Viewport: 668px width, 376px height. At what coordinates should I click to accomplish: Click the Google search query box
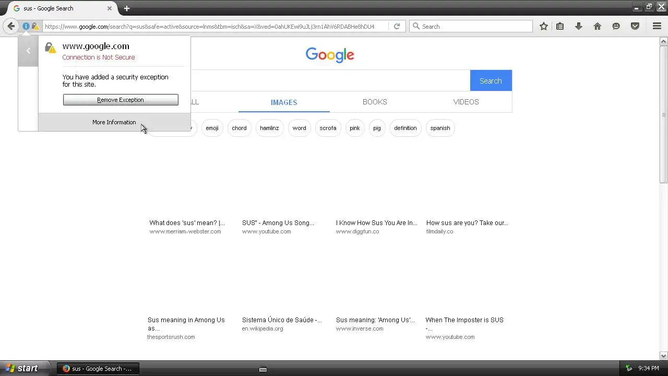click(x=330, y=80)
